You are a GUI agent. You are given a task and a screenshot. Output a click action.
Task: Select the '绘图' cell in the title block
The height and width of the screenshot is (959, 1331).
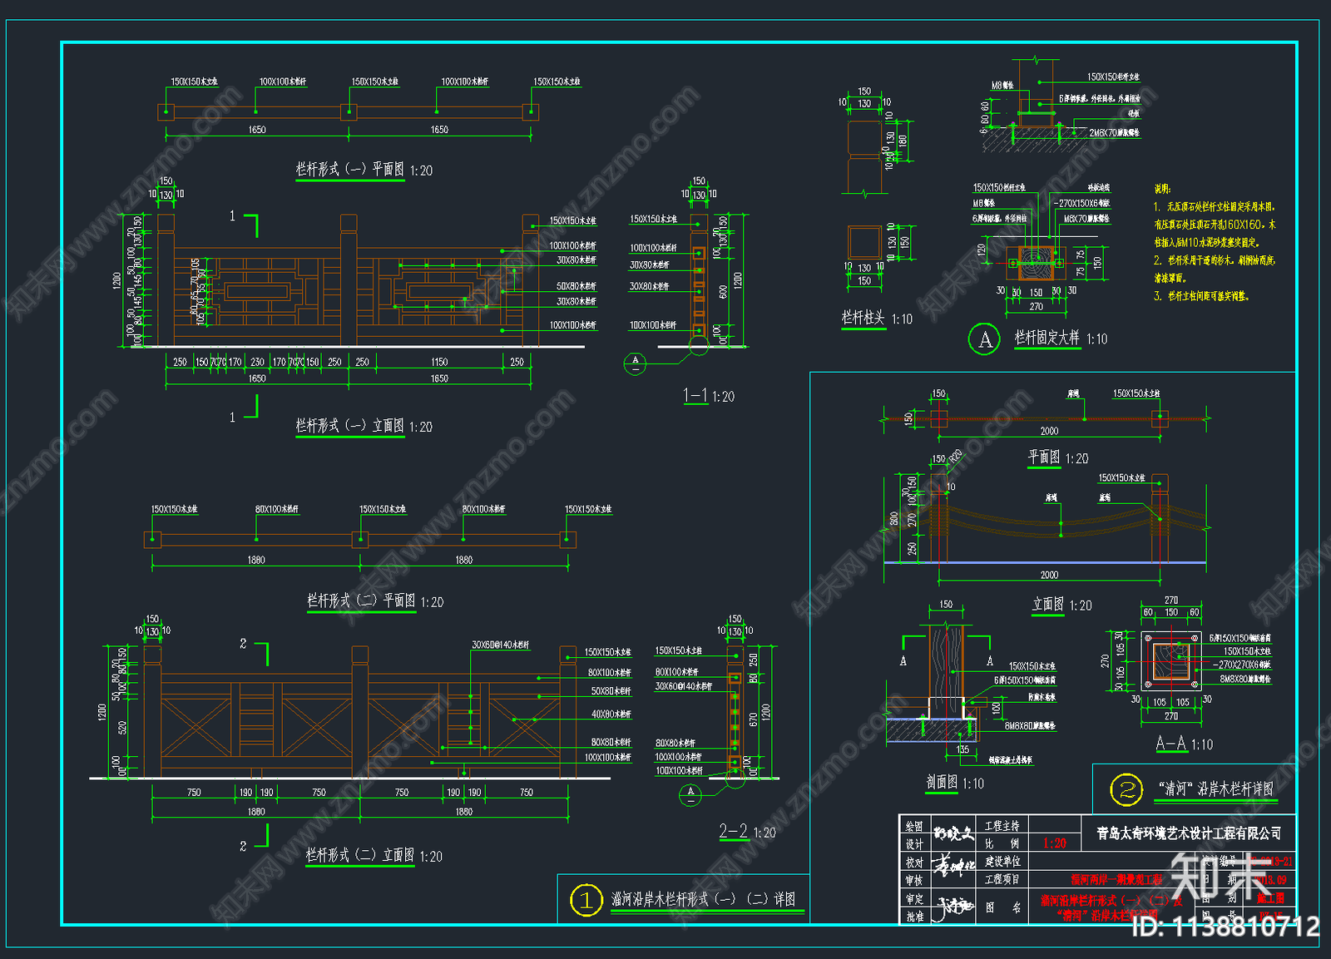tap(913, 826)
